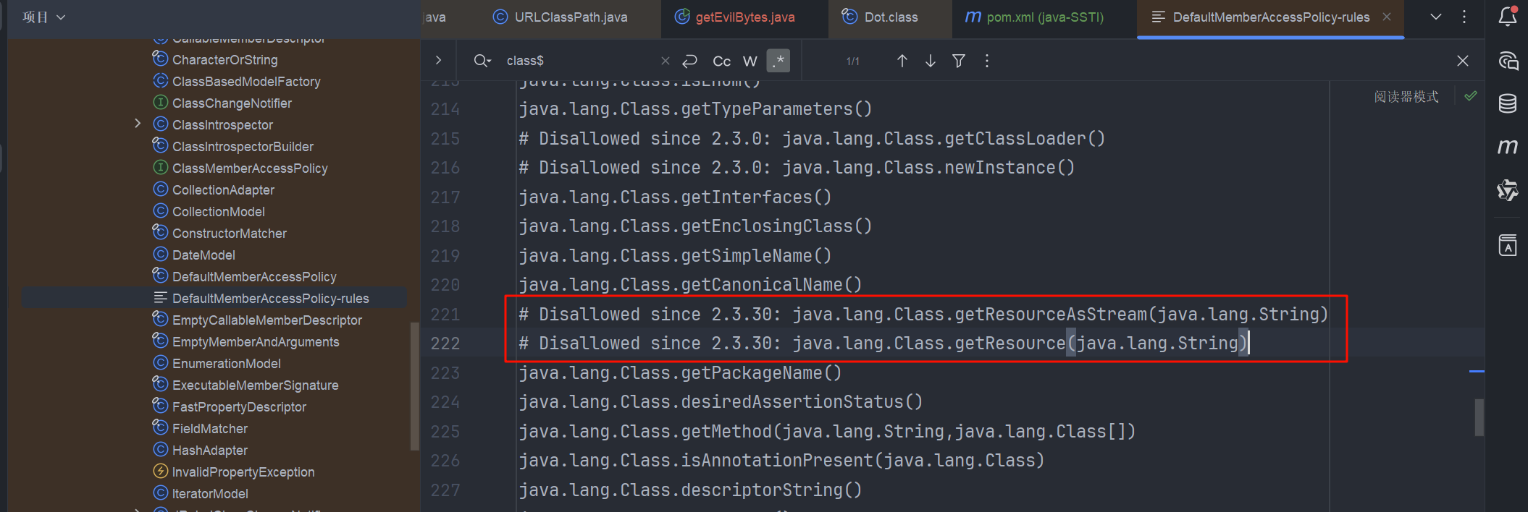1528x512 pixels.
Task: Select EmptyMemberAndArguments class
Action: (x=255, y=342)
